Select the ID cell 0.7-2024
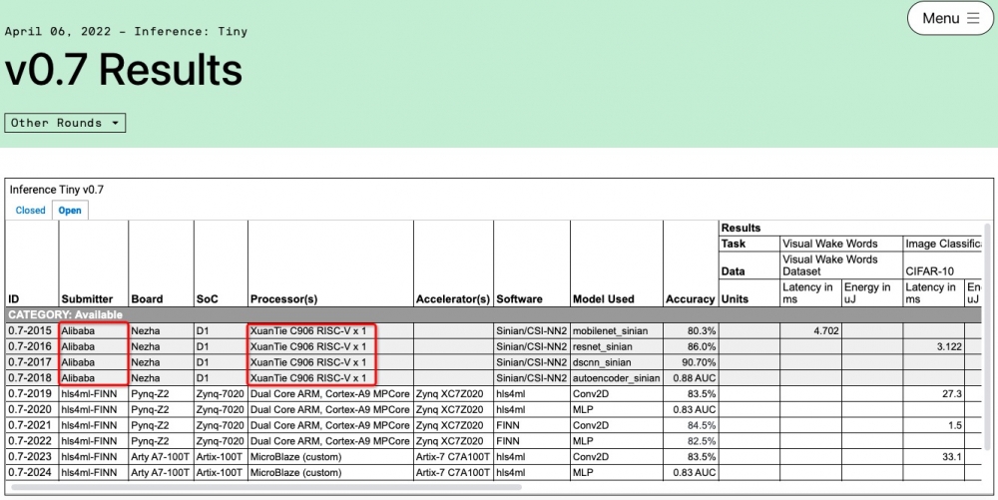The image size is (998, 500). (x=30, y=473)
